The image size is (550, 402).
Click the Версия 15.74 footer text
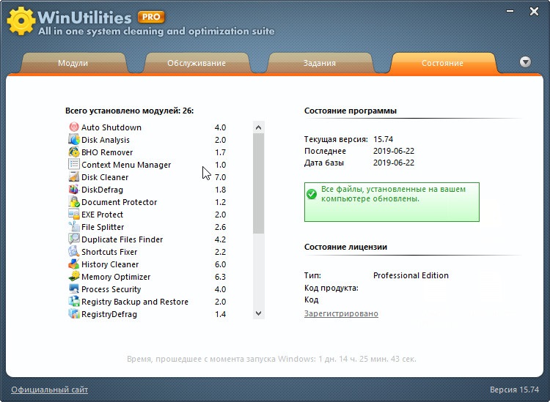pos(514,390)
